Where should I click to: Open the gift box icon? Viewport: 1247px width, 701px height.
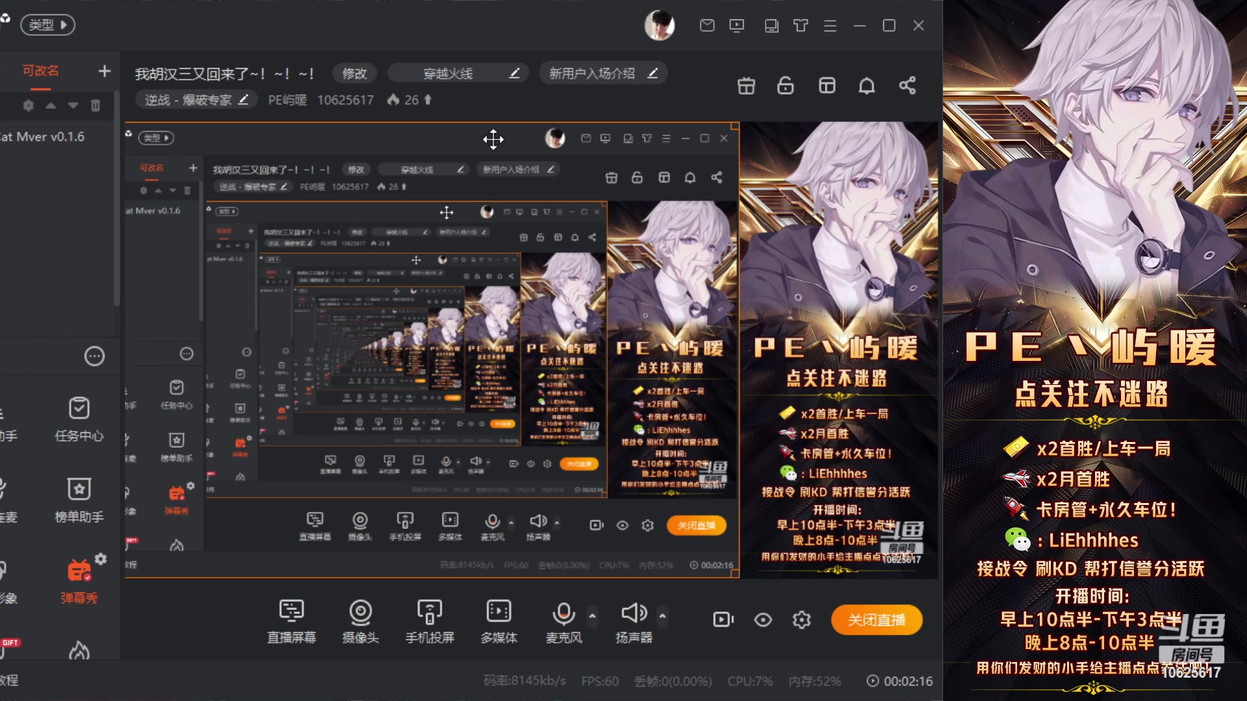[746, 86]
